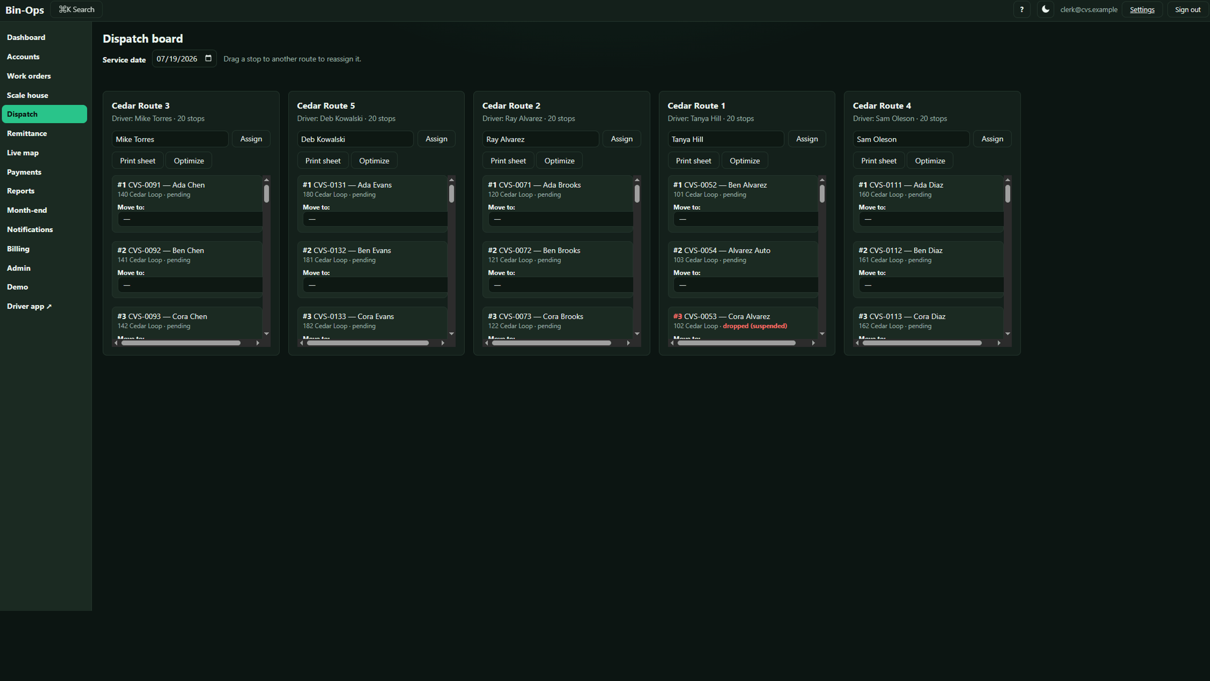The width and height of the screenshot is (1210, 681).
Task: Select stop CVS-0093 Cora Chen
Action: coord(187,323)
